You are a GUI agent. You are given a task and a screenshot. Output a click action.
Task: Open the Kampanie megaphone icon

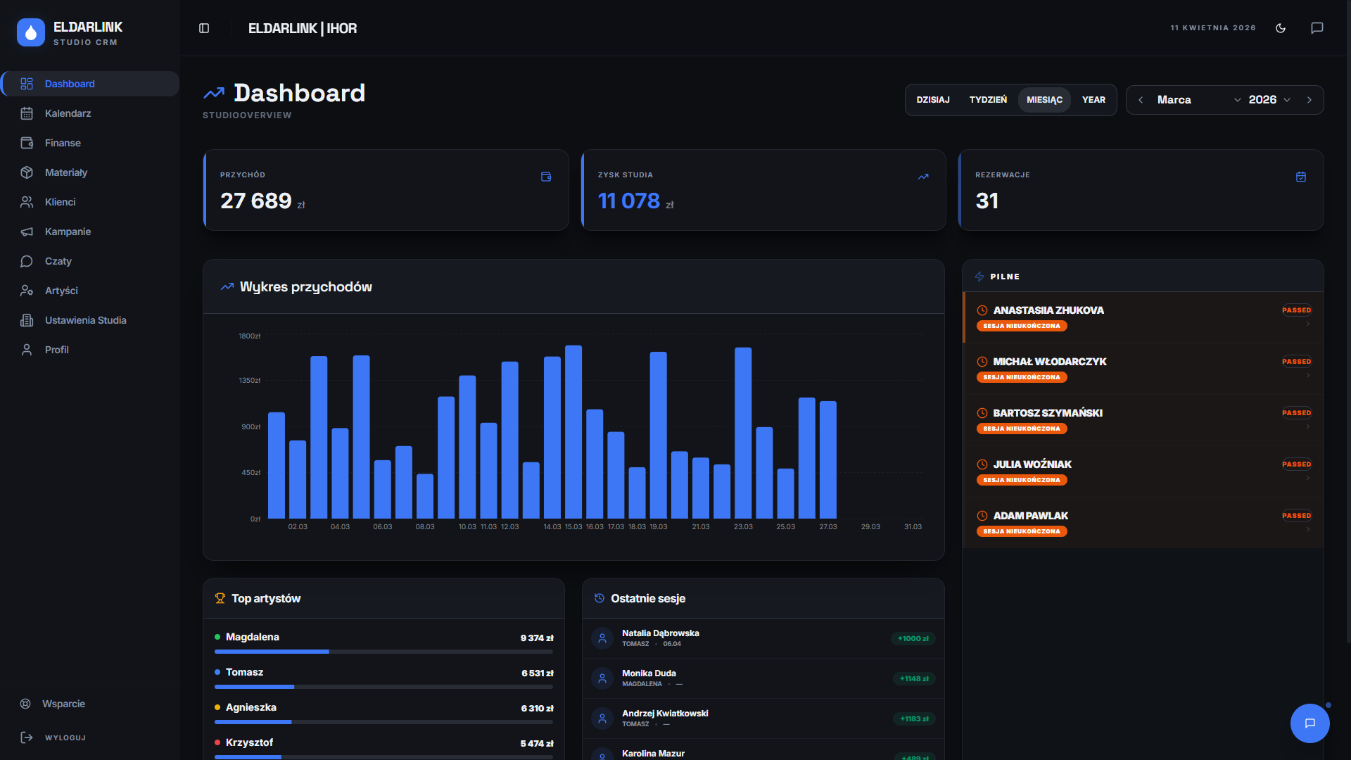(x=27, y=232)
